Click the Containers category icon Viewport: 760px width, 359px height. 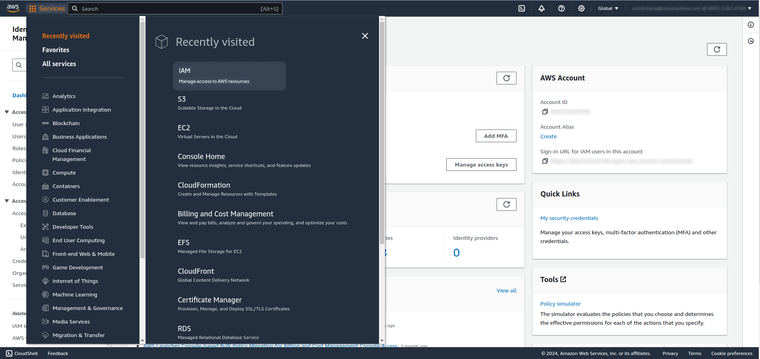tap(45, 186)
